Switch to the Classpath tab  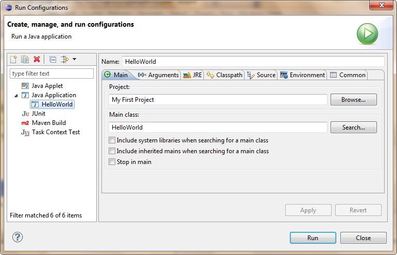pos(225,75)
